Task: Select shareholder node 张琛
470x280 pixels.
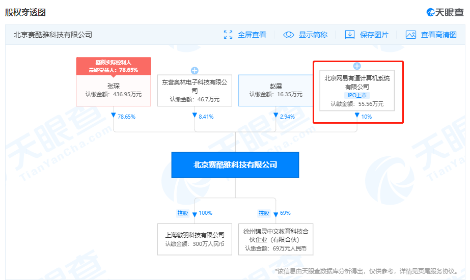Action: coord(114,91)
